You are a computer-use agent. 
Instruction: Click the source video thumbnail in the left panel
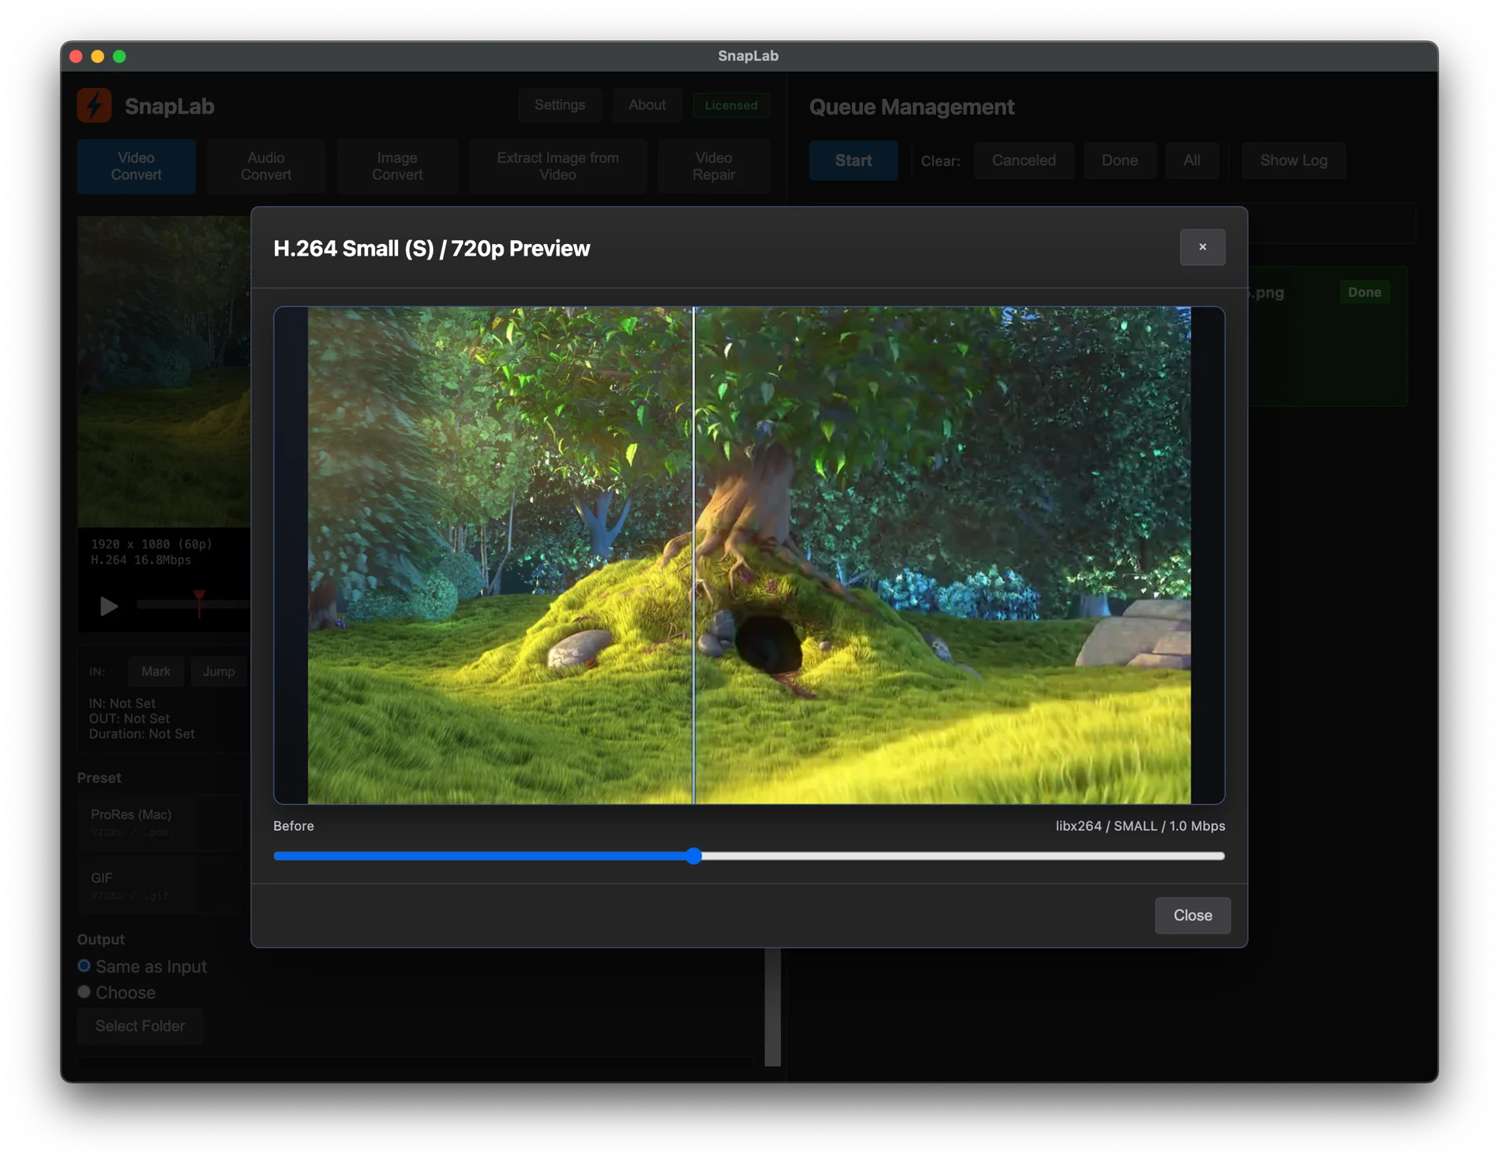(x=163, y=371)
